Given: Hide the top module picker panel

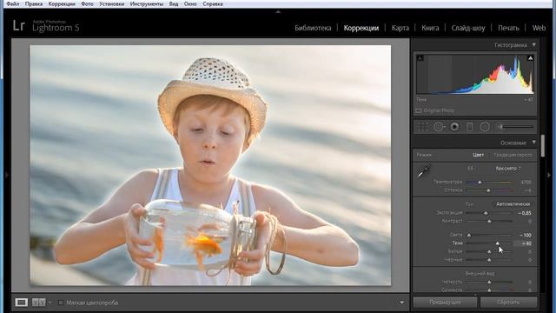Looking at the screenshot, I should pos(278,11).
